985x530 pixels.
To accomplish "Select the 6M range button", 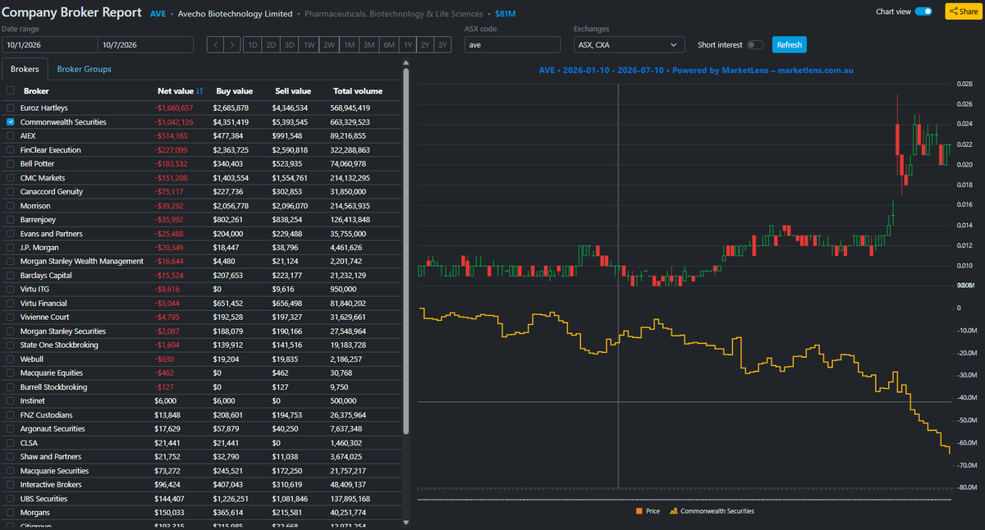I will (389, 45).
